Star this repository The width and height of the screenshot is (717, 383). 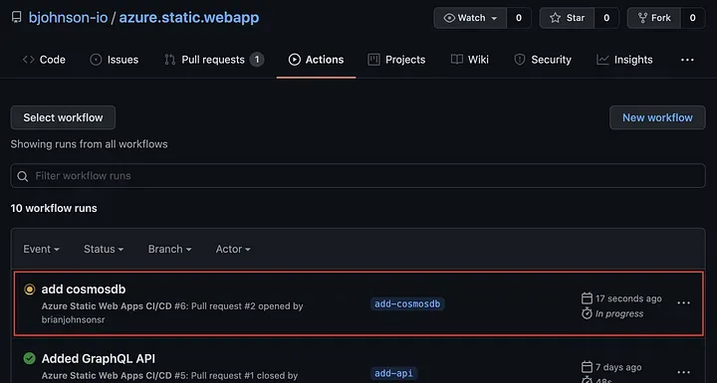coord(567,18)
